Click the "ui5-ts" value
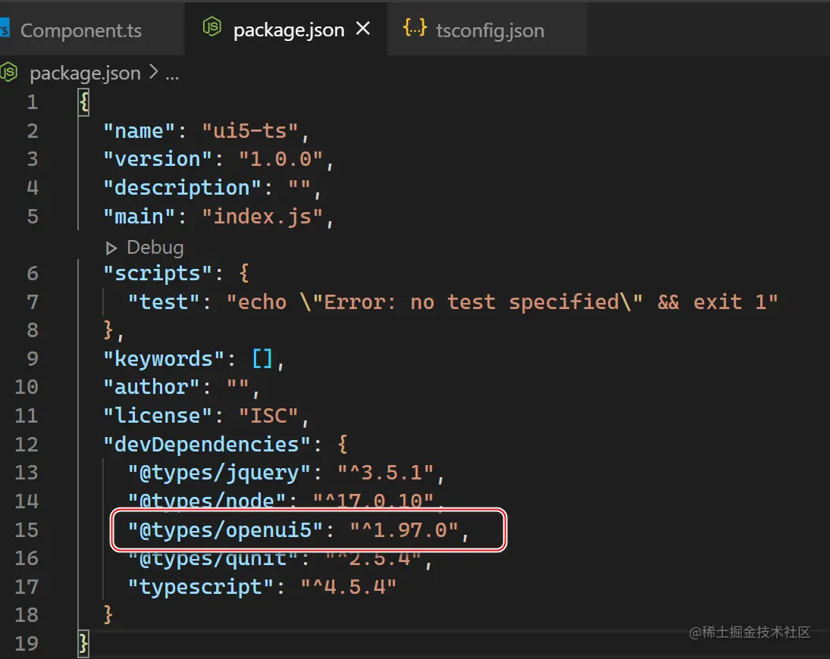This screenshot has width=830, height=659. click(250, 130)
